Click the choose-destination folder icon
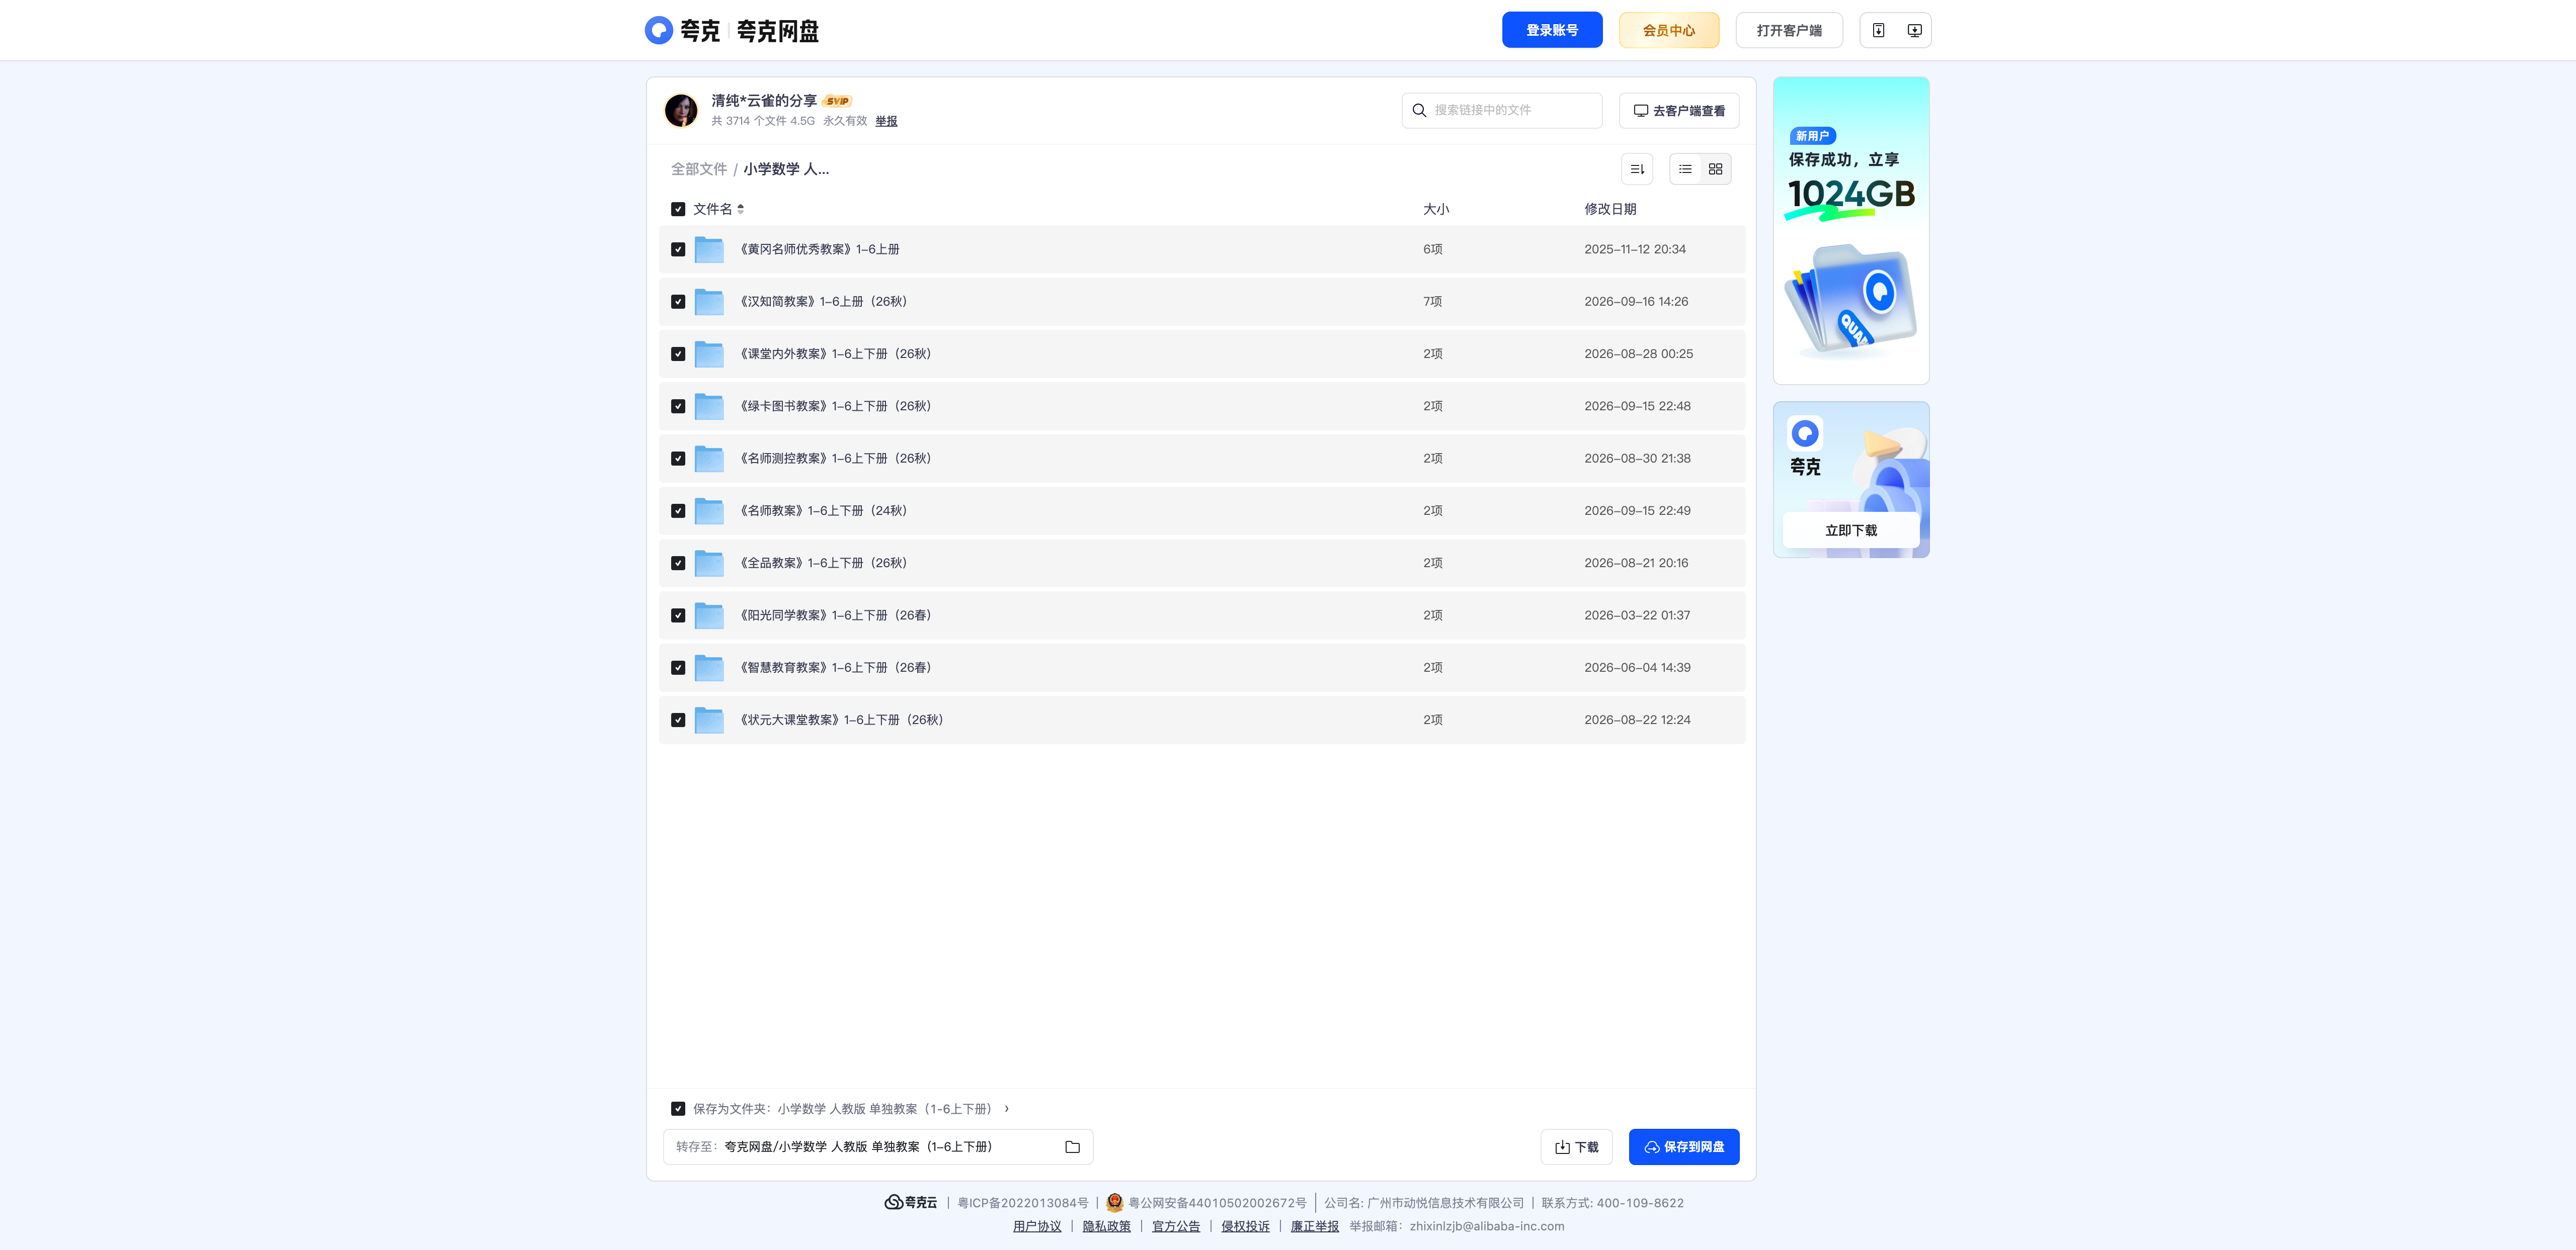Screen dimensions: 2576x1250 pyautogui.click(x=1072, y=1147)
